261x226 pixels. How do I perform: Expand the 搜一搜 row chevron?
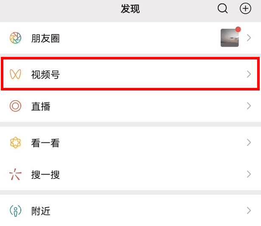249,174
